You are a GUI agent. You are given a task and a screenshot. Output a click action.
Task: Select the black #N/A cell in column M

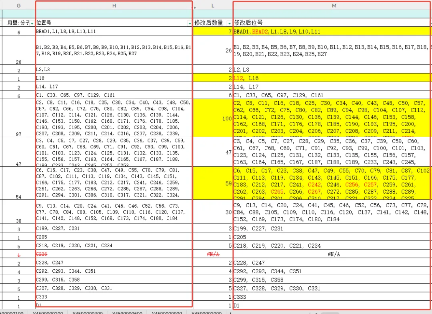[x=332, y=254]
